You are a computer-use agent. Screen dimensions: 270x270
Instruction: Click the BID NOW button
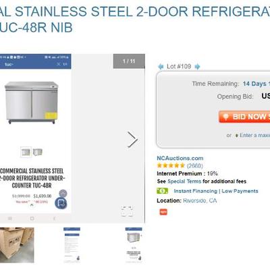(x=244, y=117)
